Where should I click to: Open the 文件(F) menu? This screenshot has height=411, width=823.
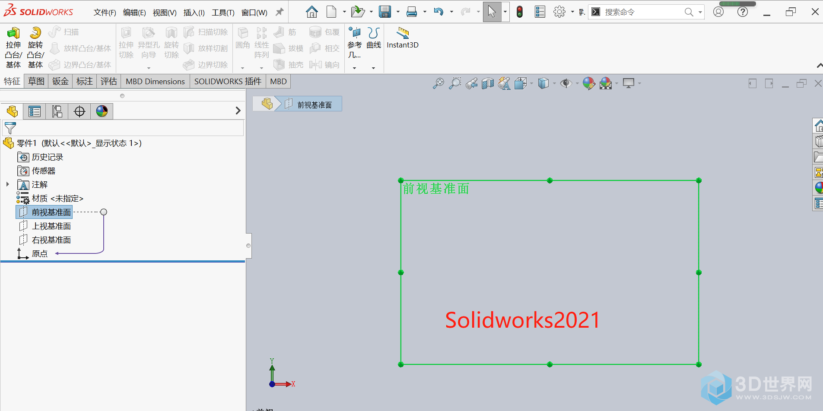(105, 13)
